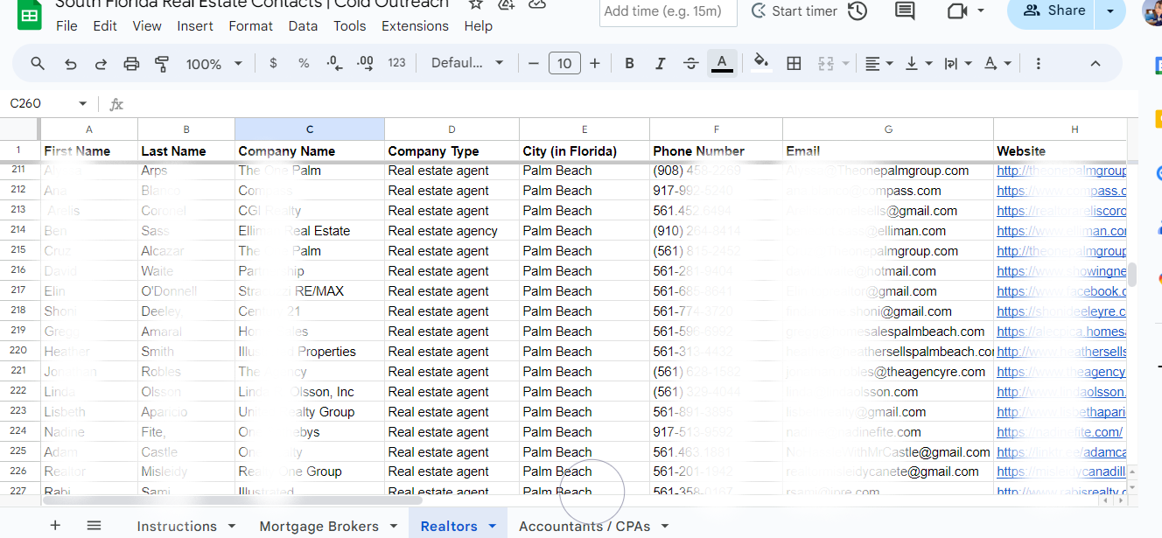Viewport: 1162px width, 538px height.
Task: Click the Add time input field
Action: 662,11
